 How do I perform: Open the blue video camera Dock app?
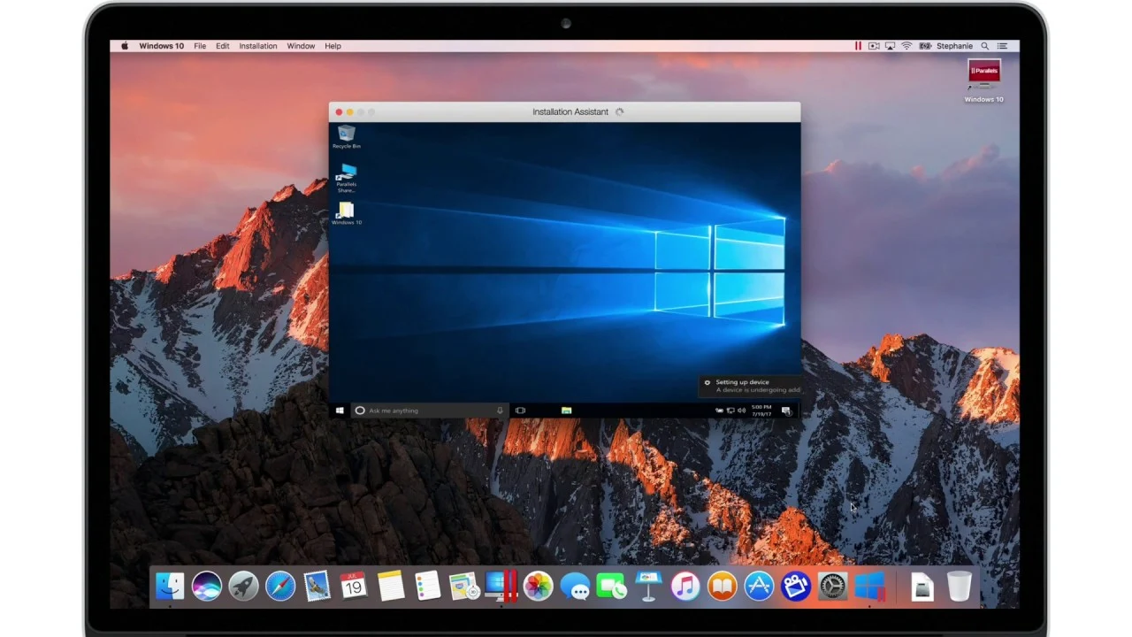click(x=795, y=586)
